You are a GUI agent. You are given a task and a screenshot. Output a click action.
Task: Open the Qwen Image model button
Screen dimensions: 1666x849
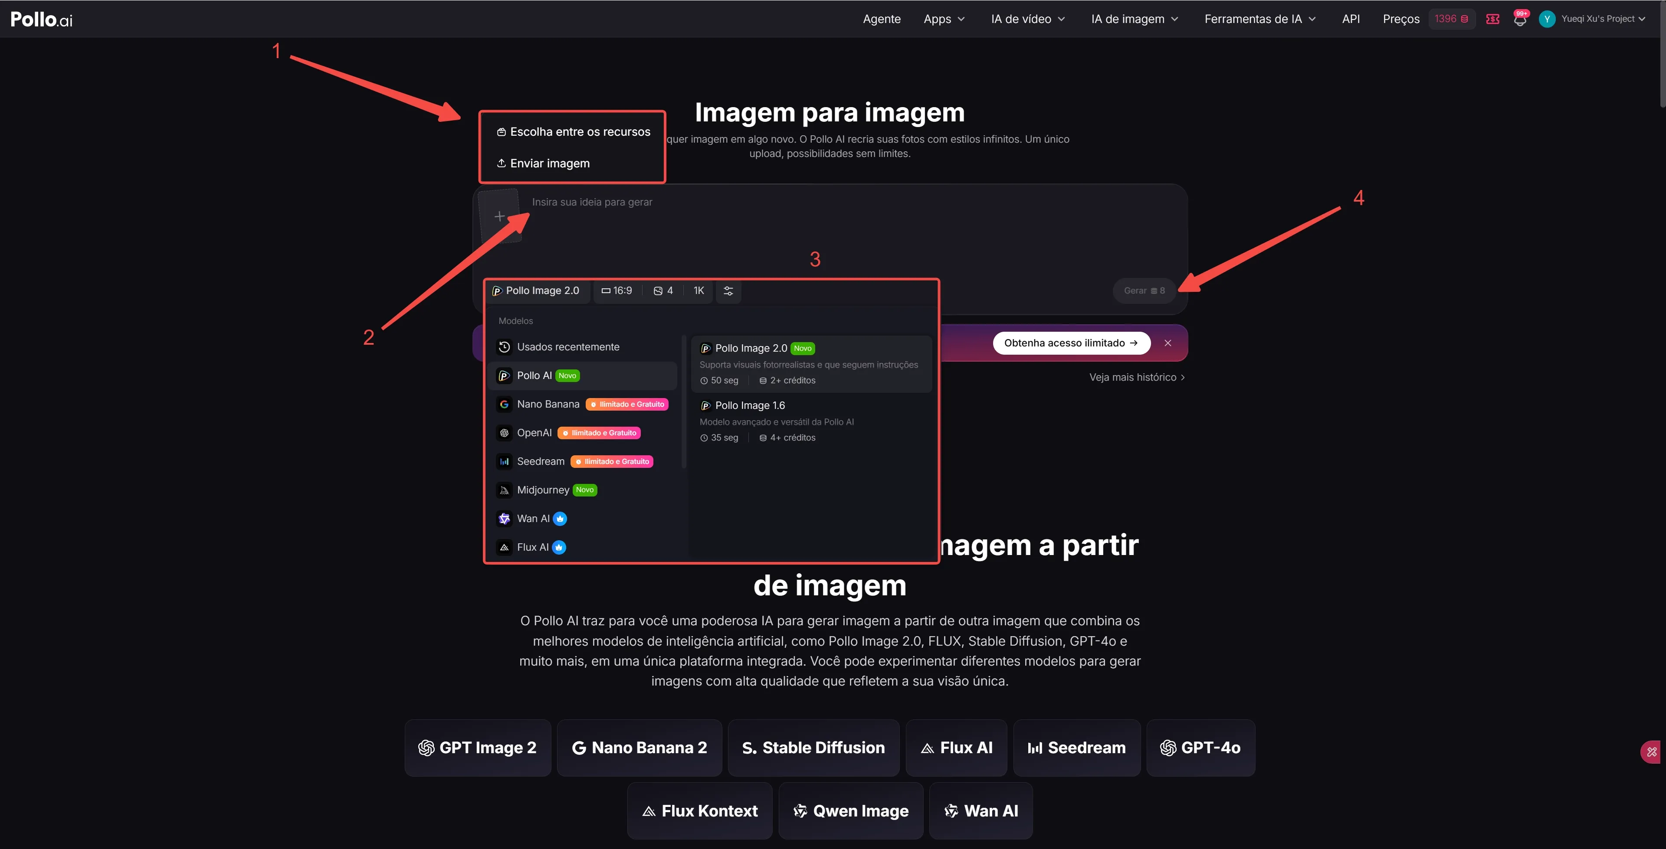(x=850, y=811)
